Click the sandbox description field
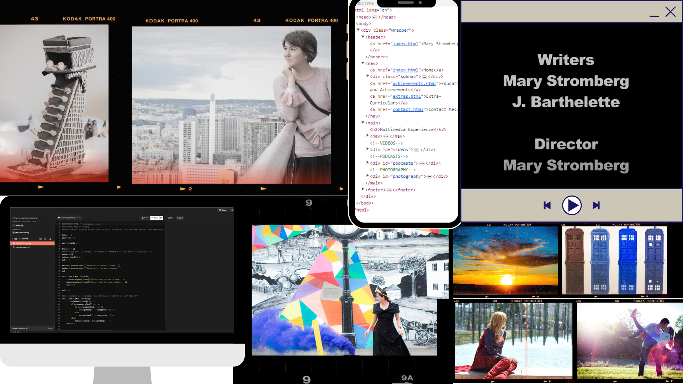The image size is (683, 384). click(24, 221)
